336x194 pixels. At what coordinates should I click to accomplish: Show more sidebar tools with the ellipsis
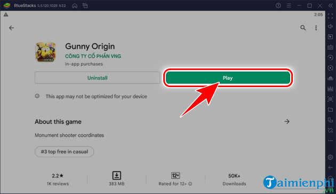point(330,141)
